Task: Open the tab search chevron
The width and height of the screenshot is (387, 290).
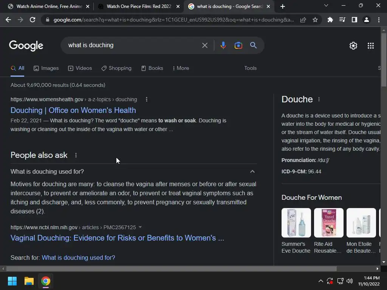Action: pos(326,5)
